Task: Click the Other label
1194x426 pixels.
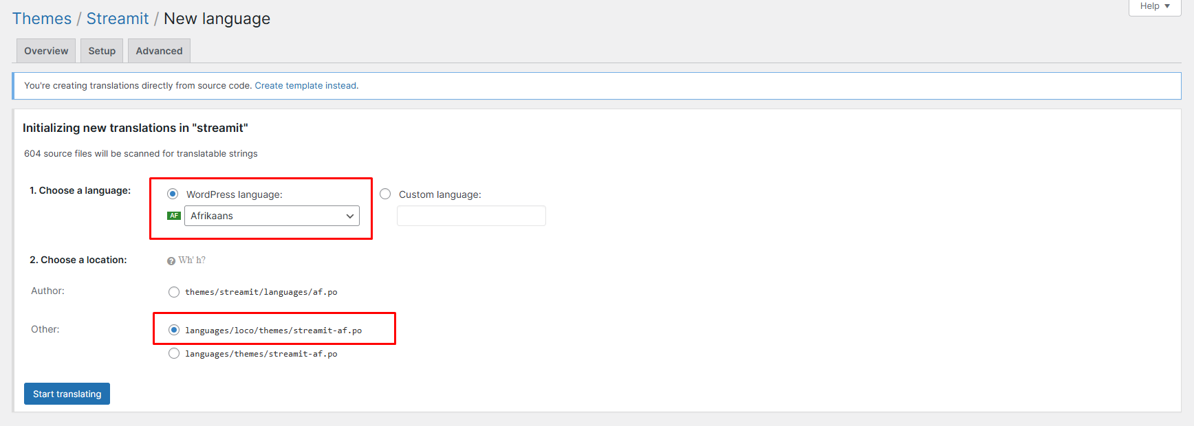Action: click(x=45, y=329)
